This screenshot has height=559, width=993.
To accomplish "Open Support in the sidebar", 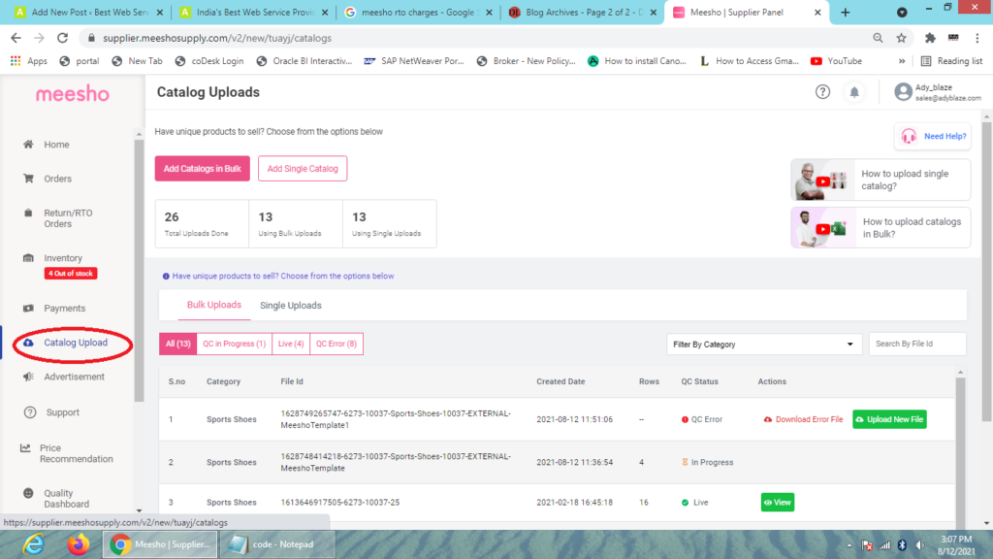I will (62, 411).
